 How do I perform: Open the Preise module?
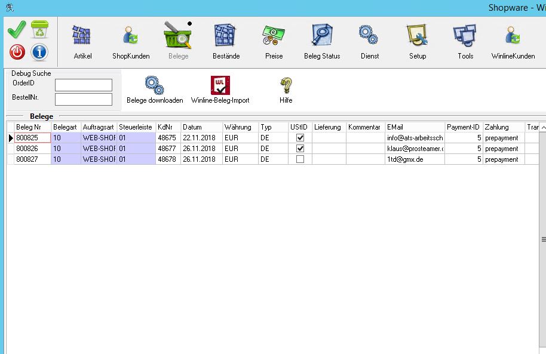[274, 42]
